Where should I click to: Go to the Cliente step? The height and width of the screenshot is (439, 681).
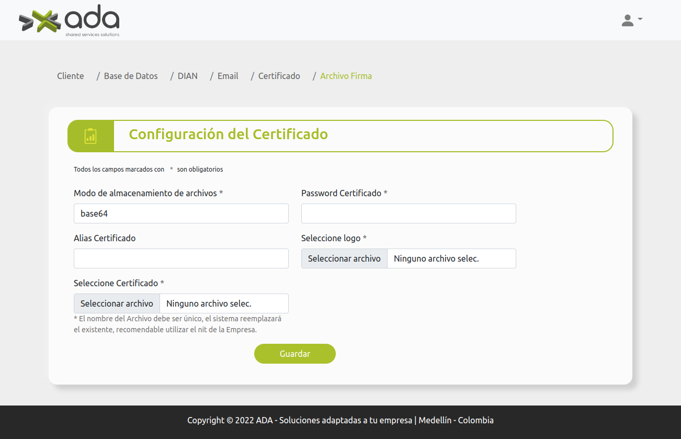click(70, 76)
